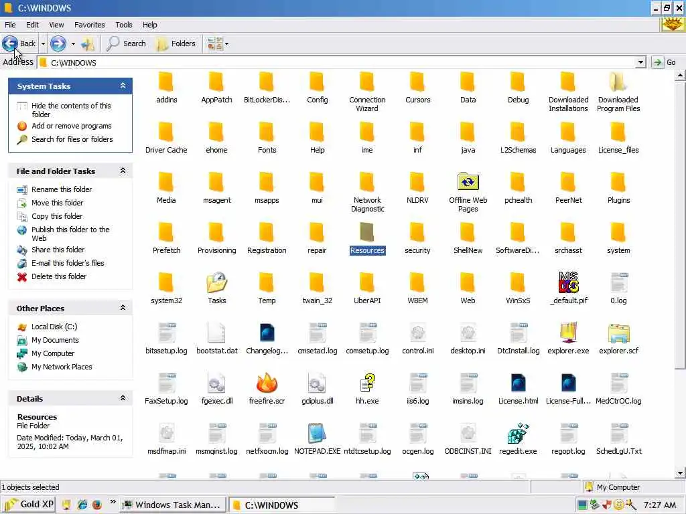The image size is (686, 514).
Task: Select the Tasks scheduled folder icon
Action: coord(216,282)
